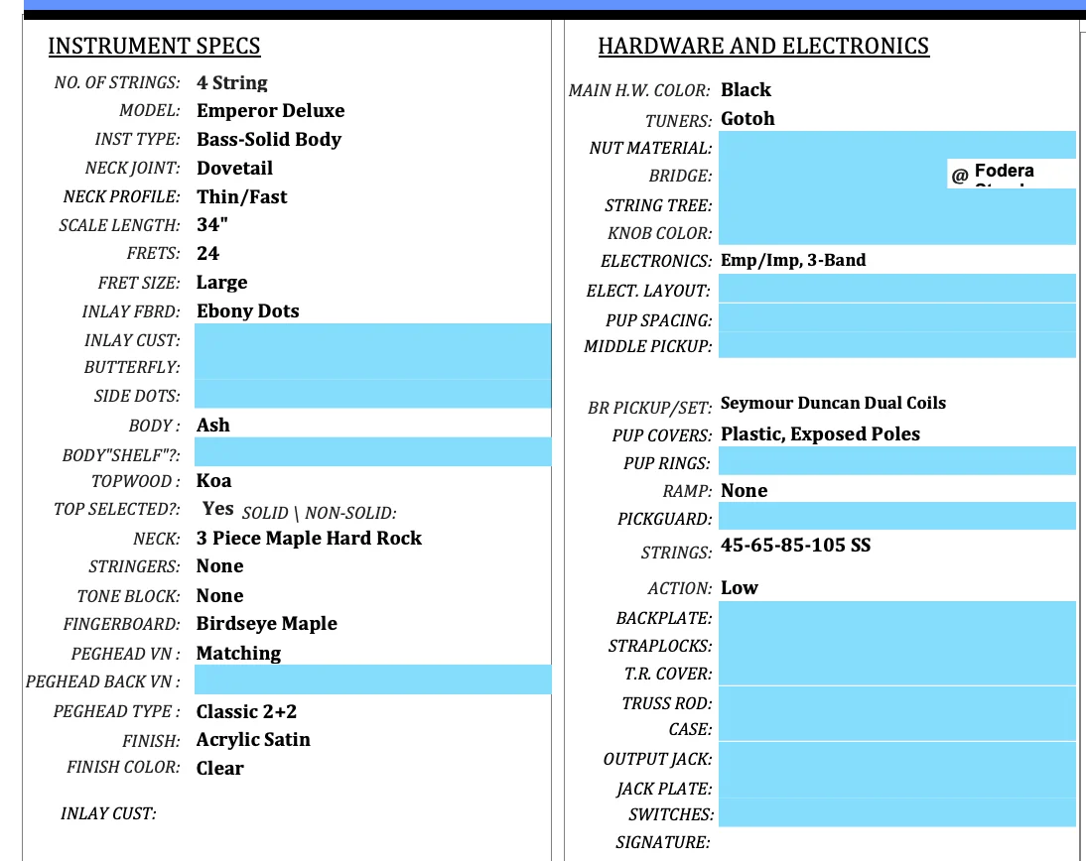Click the 'Low' action value
Image resolution: width=1086 pixels, height=861 pixels.
739,587
